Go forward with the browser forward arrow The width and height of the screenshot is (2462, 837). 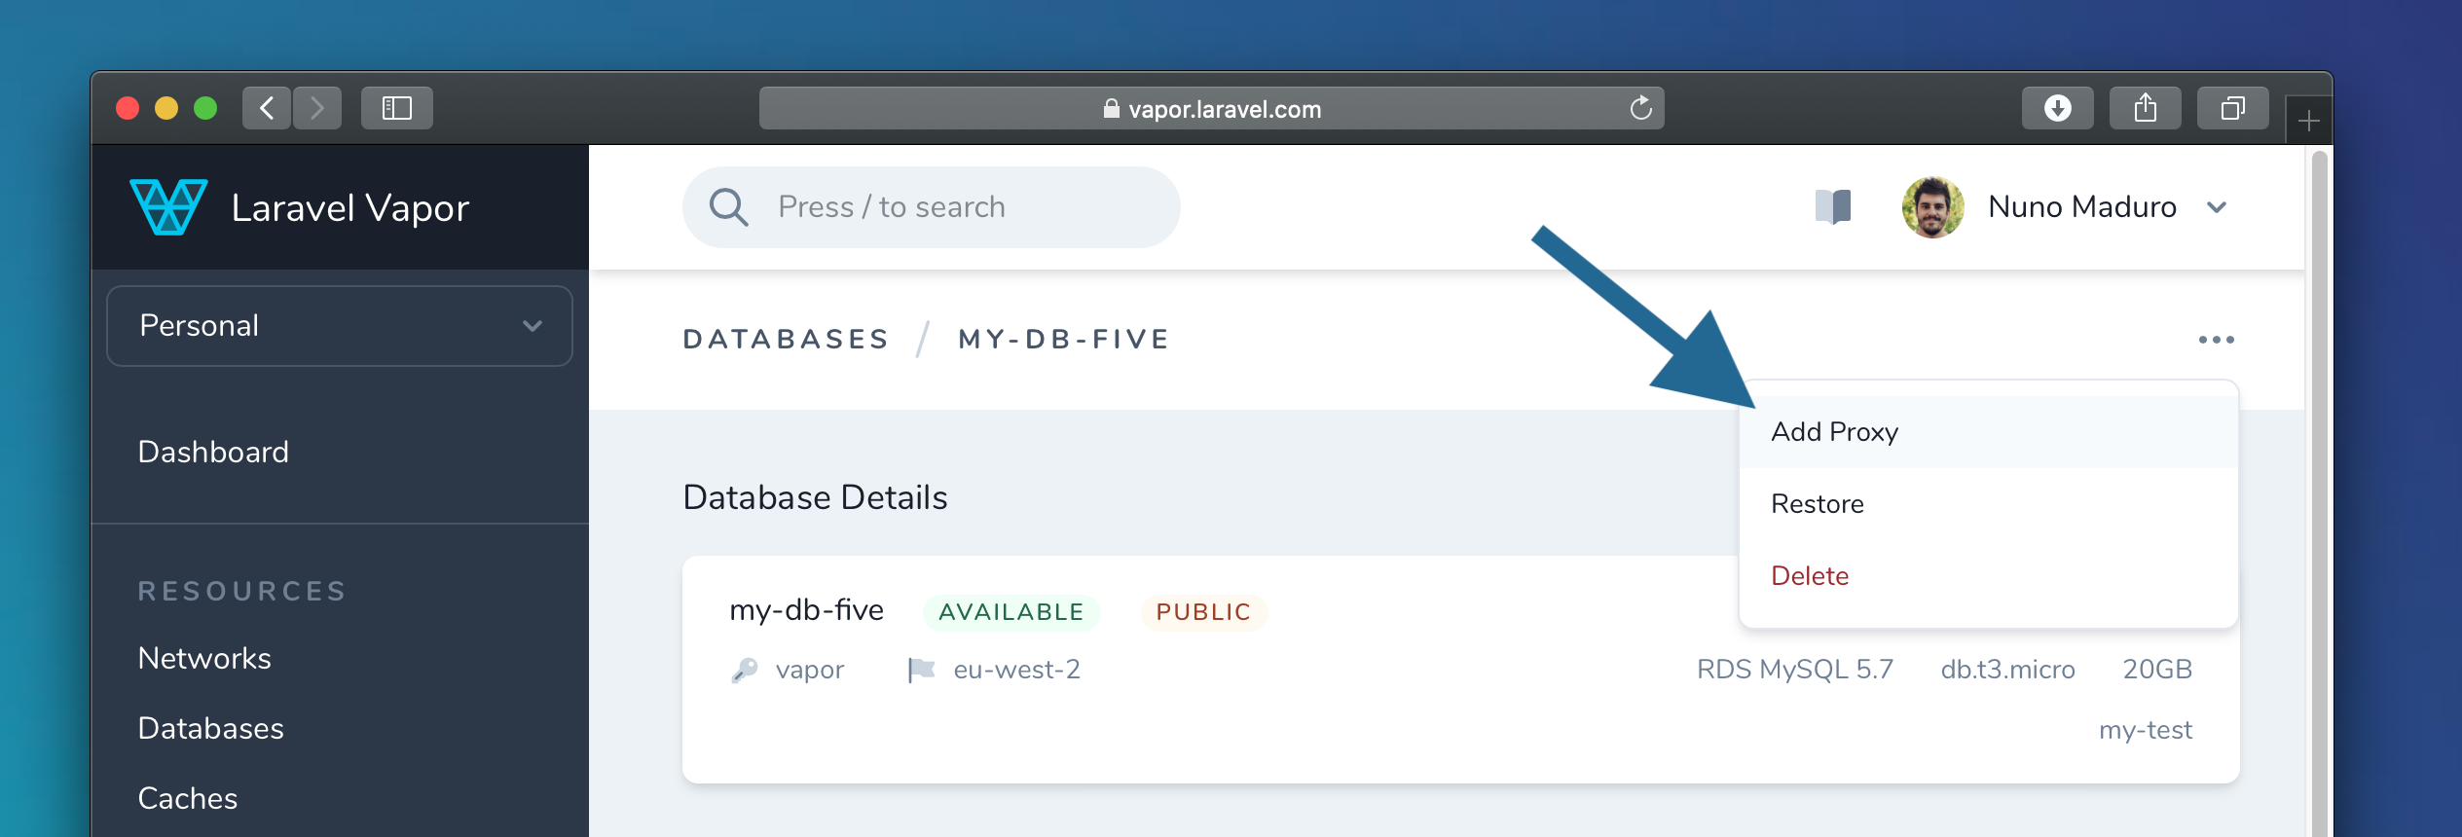(x=317, y=108)
